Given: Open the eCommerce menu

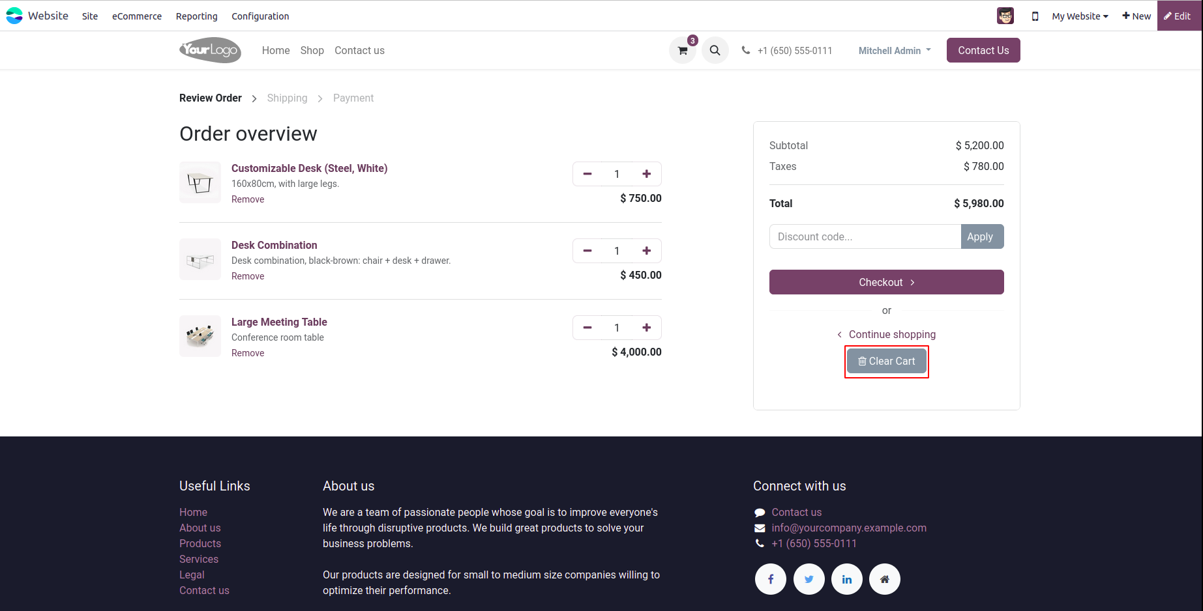Looking at the screenshot, I should pyautogui.click(x=137, y=16).
